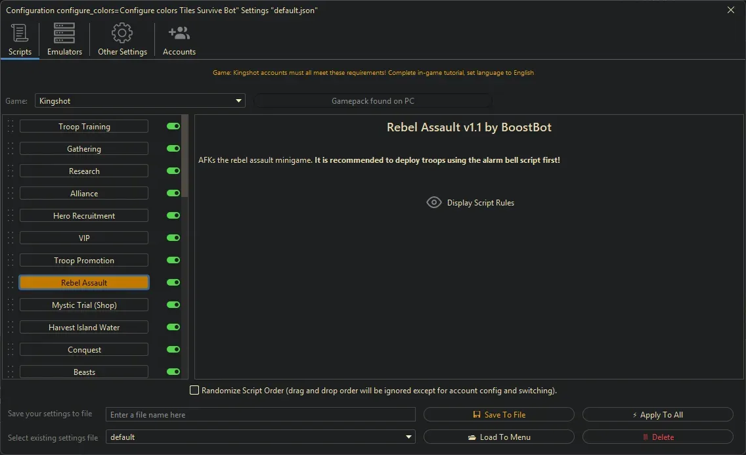The width and height of the screenshot is (746, 455).
Task: Open the Emulators server icon
Action: coord(64,33)
